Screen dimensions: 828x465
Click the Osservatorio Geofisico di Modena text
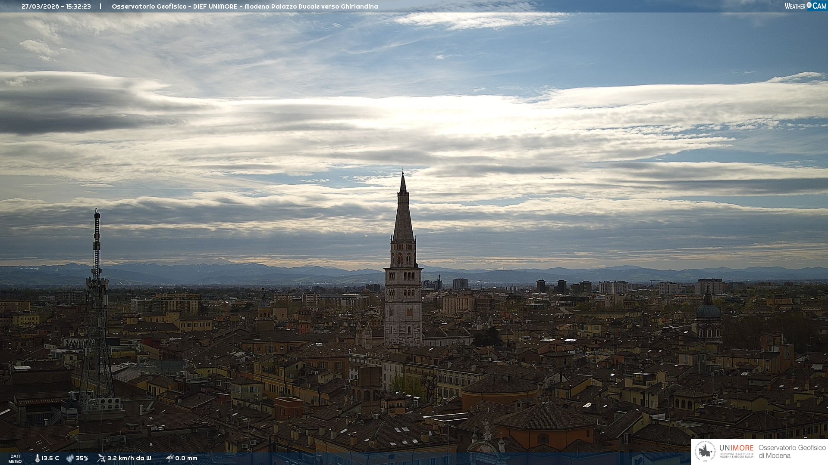pyautogui.click(x=792, y=451)
